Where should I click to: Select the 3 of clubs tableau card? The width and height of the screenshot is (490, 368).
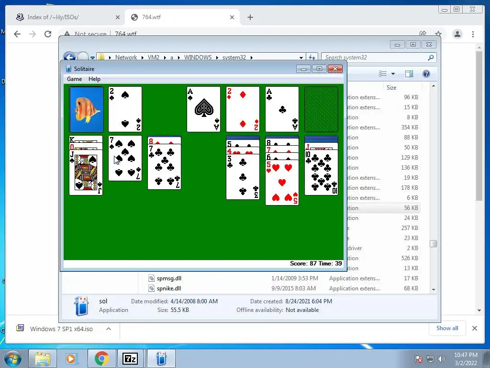pyautogui.click(x=243, y=177)
